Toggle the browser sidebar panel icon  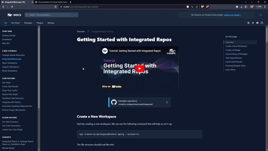pos(246,7)
